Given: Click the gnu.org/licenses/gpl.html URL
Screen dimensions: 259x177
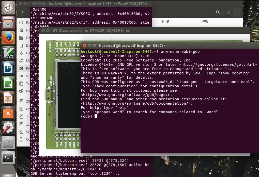Looking at the screenshot, I should tap(218, 65).
